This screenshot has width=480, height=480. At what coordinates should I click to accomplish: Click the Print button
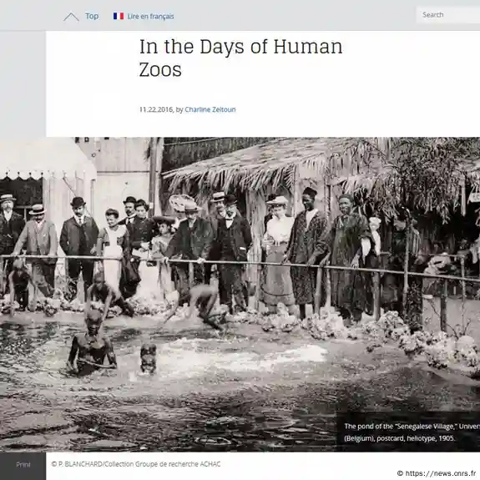(x=23, y=465)
